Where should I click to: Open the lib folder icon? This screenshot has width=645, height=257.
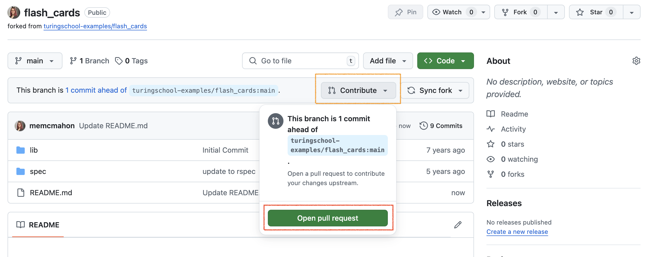[20, 150]
